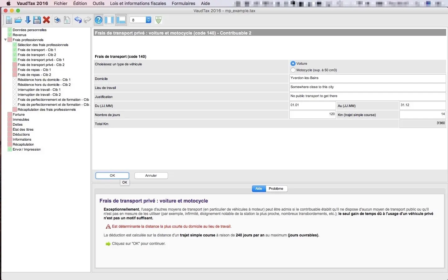Confirm the form with the OK button

coord(112,175)
